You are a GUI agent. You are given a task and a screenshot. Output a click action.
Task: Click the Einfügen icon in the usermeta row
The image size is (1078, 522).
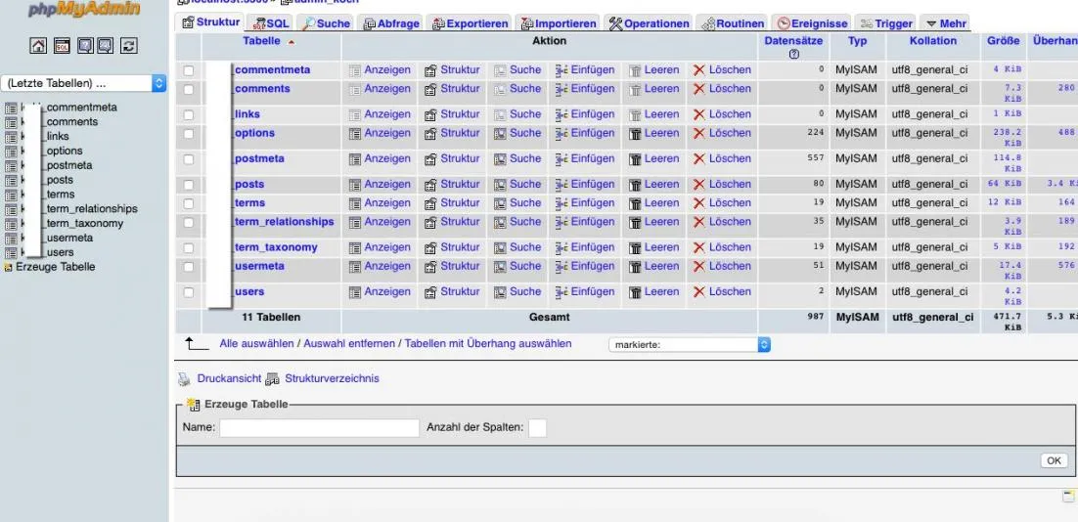pos(561,267)
